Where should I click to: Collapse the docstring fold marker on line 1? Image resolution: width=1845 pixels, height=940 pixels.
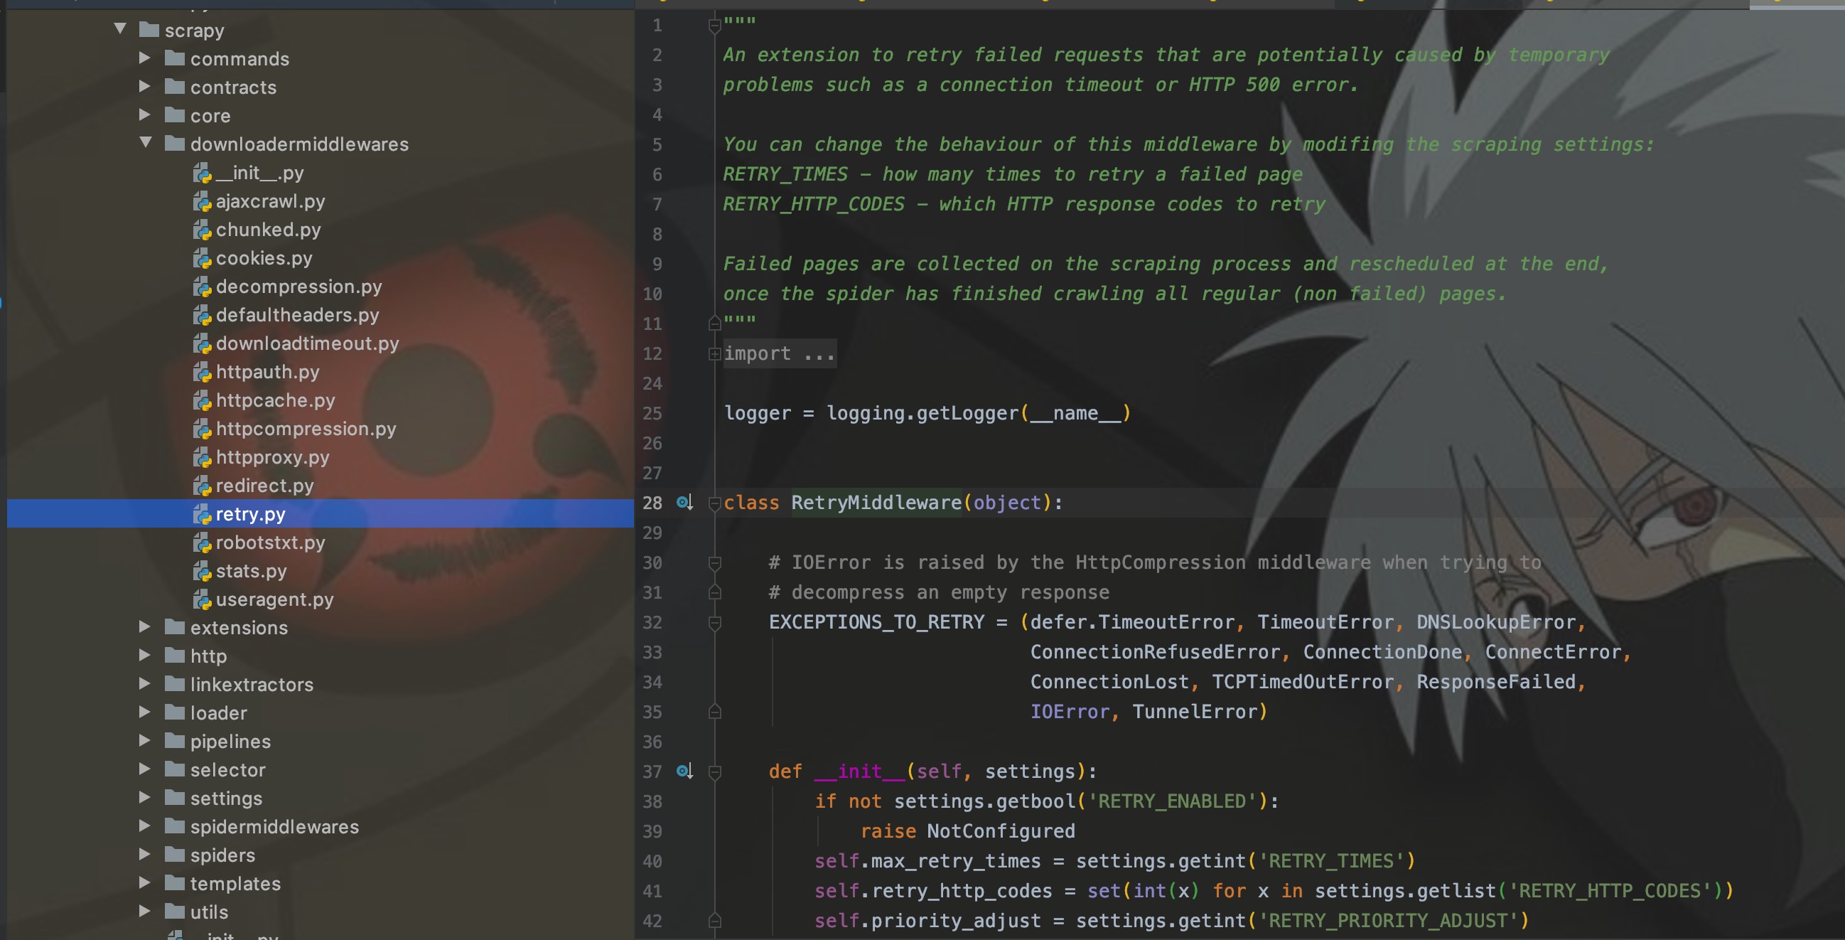coord(714,26)
